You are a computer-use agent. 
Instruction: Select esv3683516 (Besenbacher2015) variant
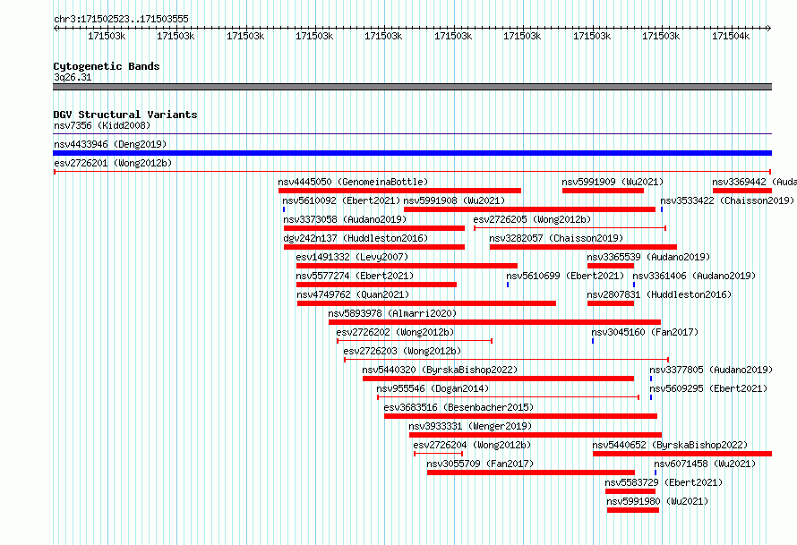[x=458, y=407]
